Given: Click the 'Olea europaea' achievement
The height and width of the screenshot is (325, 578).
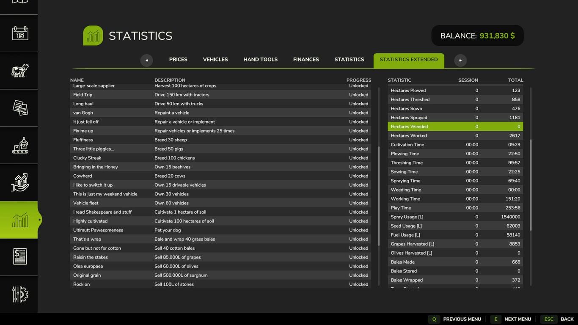Looking at the screenshot, I should click(x=220, y=266).
